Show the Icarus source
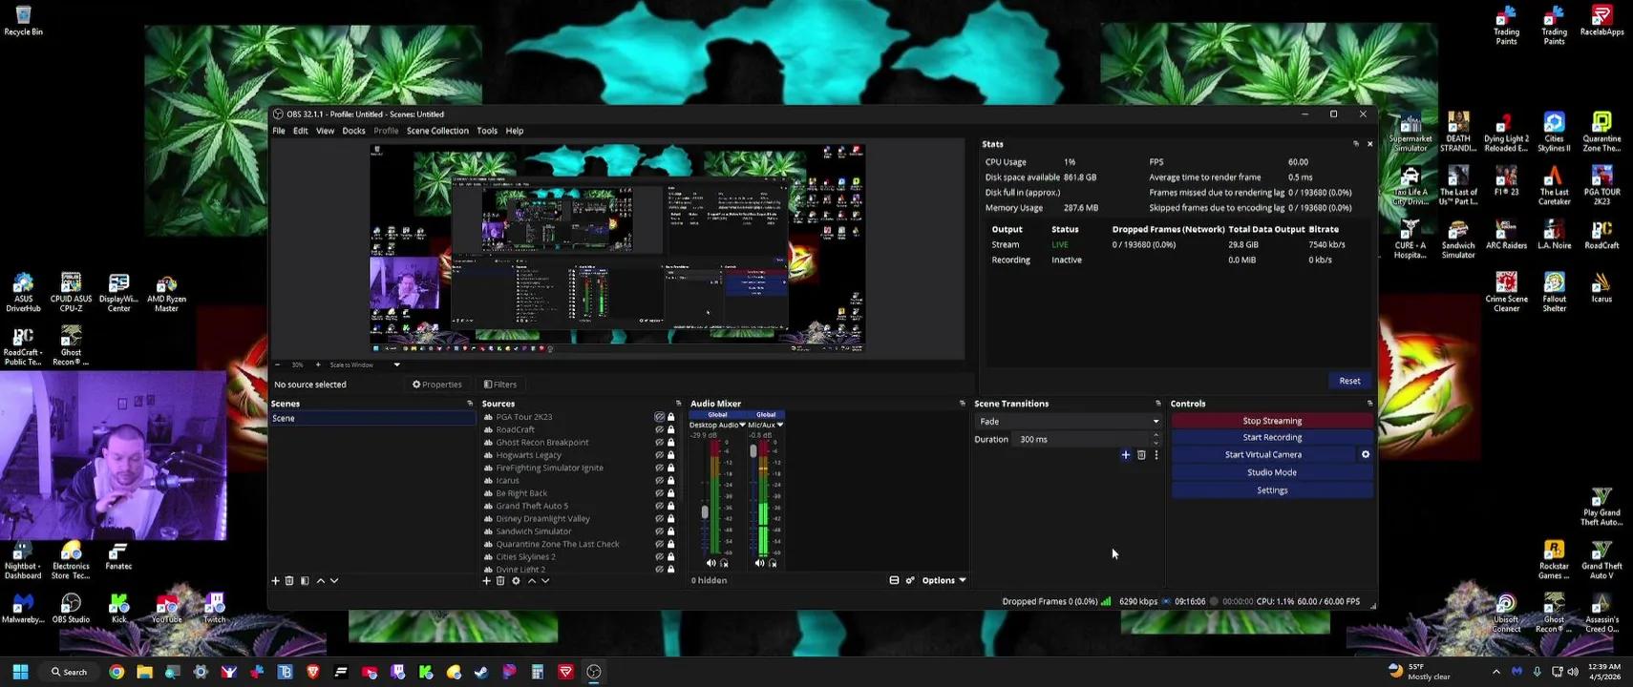 click(x=659, y=481)
